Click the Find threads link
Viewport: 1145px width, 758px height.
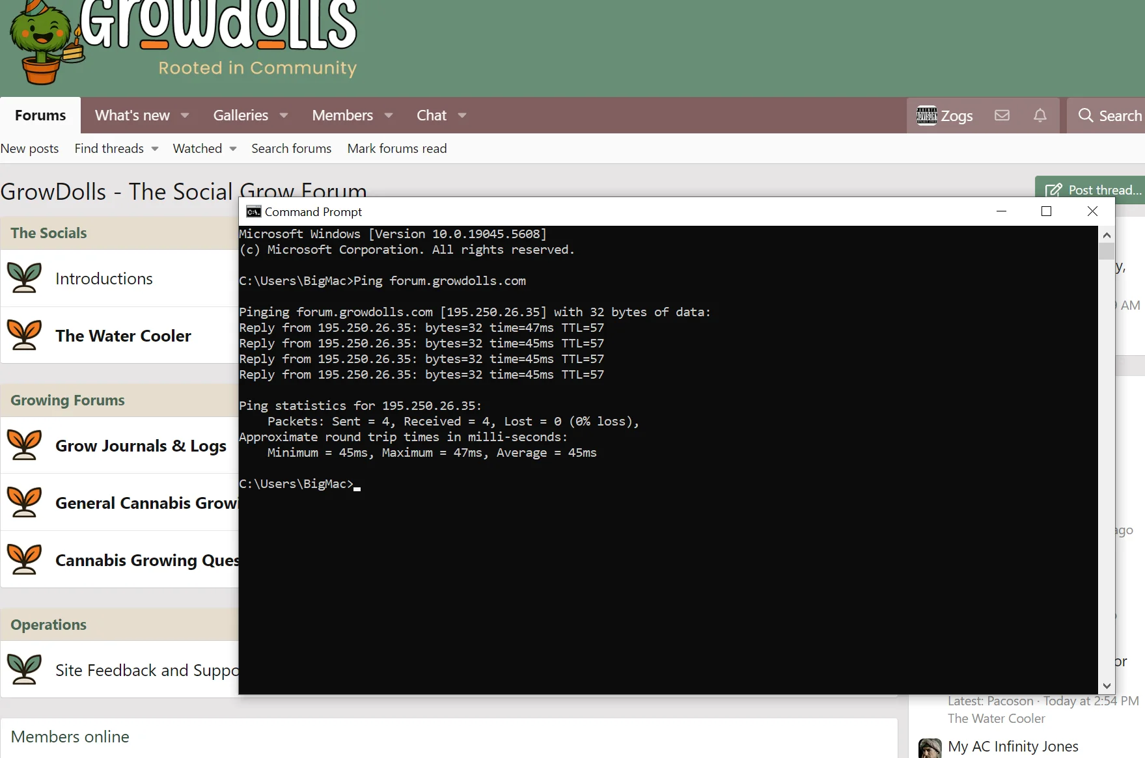tap(109, 148)
